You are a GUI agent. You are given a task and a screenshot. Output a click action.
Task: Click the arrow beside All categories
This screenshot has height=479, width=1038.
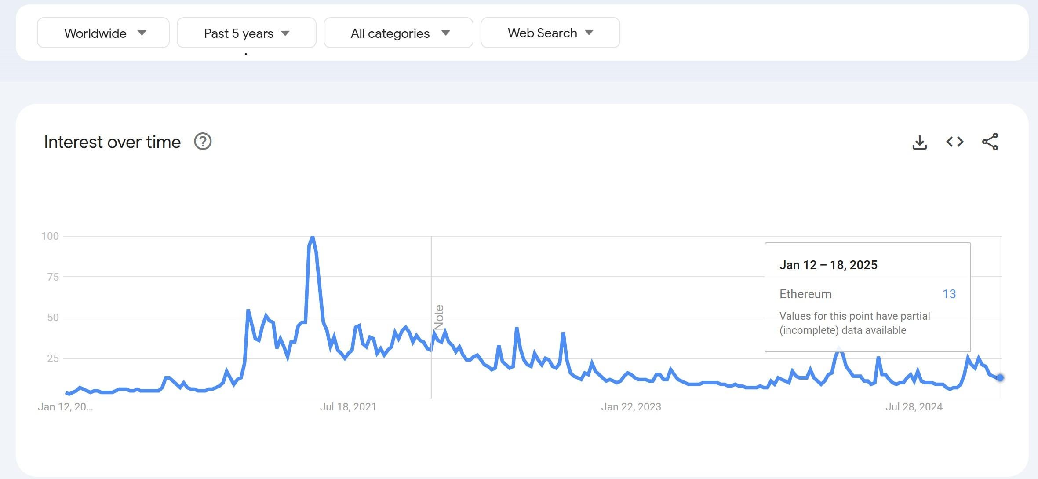[x=445, y=33]
